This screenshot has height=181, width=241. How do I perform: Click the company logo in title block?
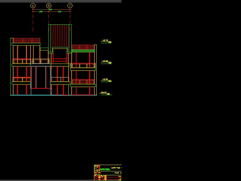(x=97, y=167)
